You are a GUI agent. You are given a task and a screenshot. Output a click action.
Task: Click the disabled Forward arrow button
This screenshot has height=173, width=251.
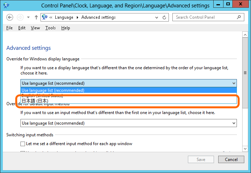[x=20, y=17]
